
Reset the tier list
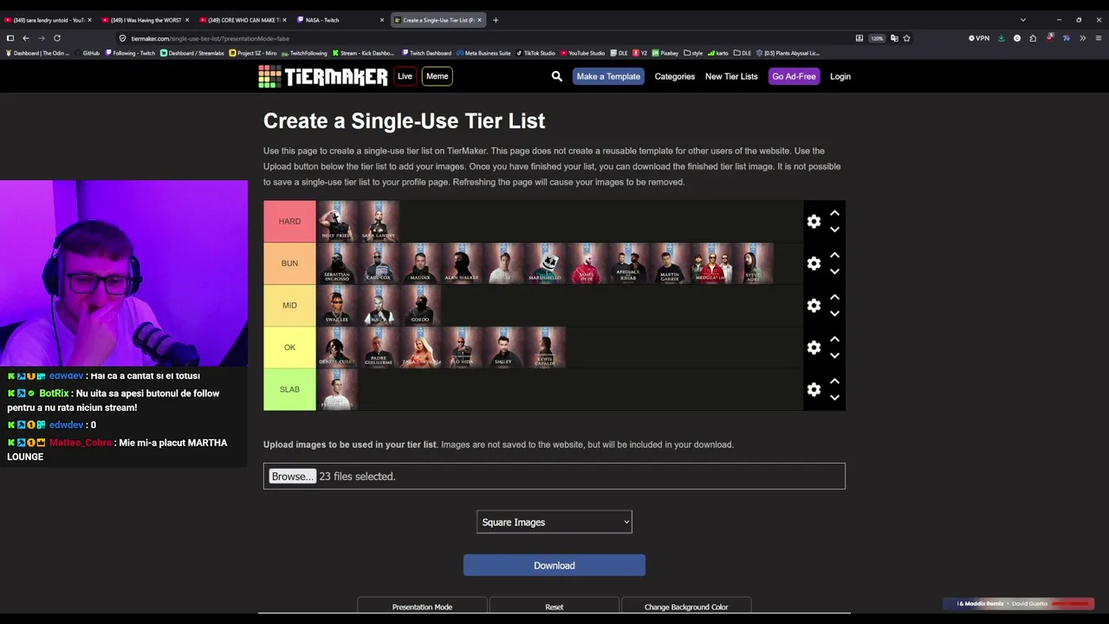point(554,607)
